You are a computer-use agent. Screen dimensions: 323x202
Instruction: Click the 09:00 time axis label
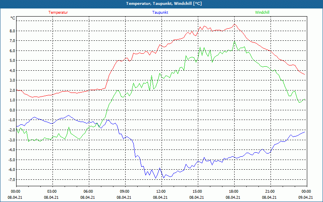[125, 191]
